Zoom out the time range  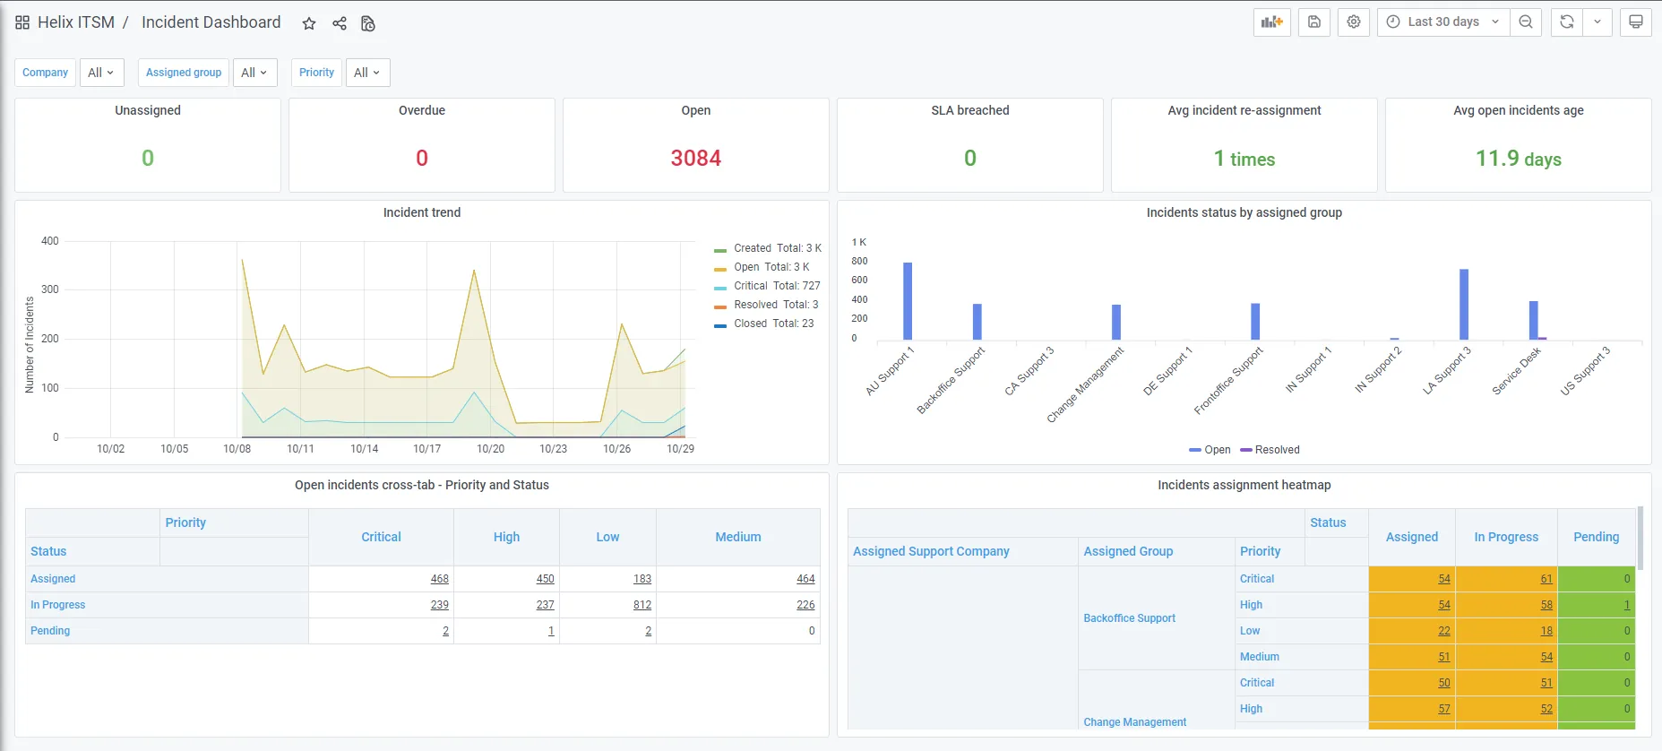click(x=1526, y=22)
